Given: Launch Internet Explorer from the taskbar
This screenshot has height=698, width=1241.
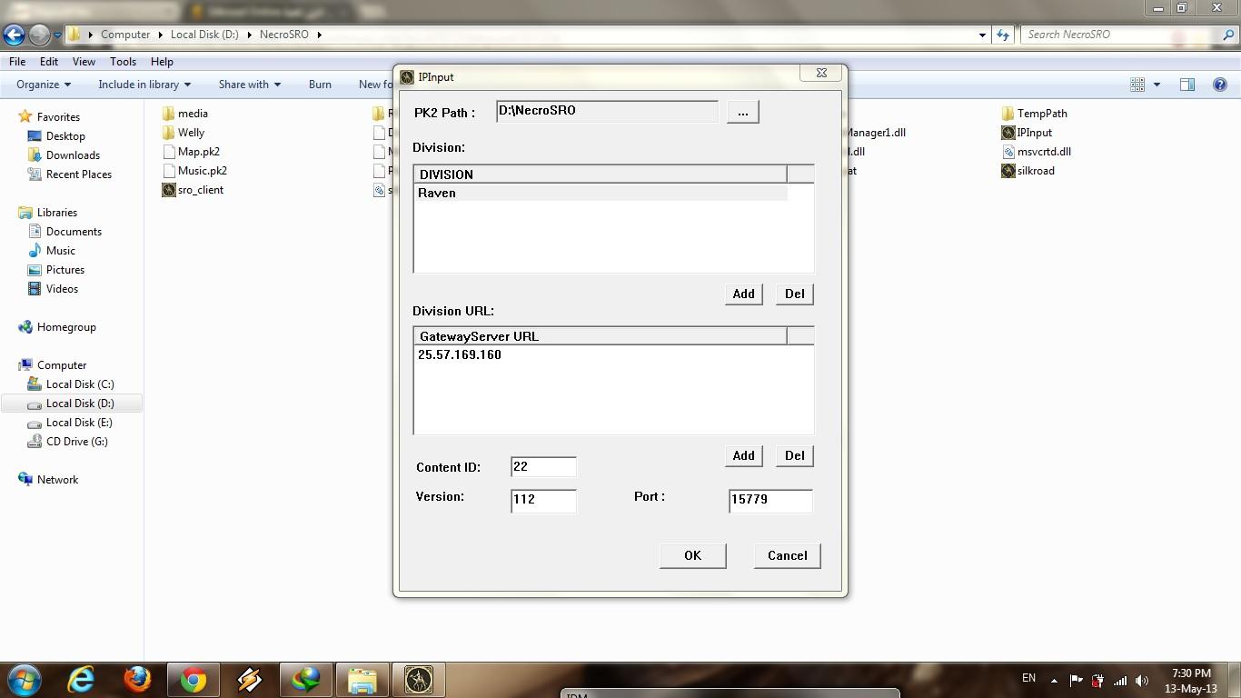Looking at the screenshot, I should (x=81, y=680).
